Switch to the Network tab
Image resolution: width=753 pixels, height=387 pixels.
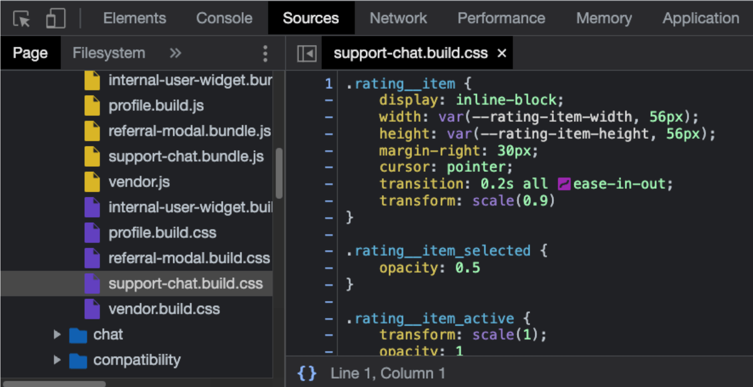tap(398, 18)
